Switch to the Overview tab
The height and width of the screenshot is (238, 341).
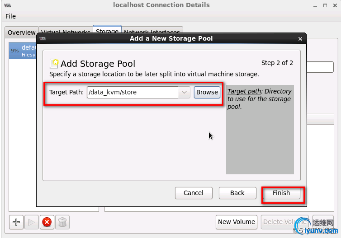pyautogui.click(x=21, y=33)
